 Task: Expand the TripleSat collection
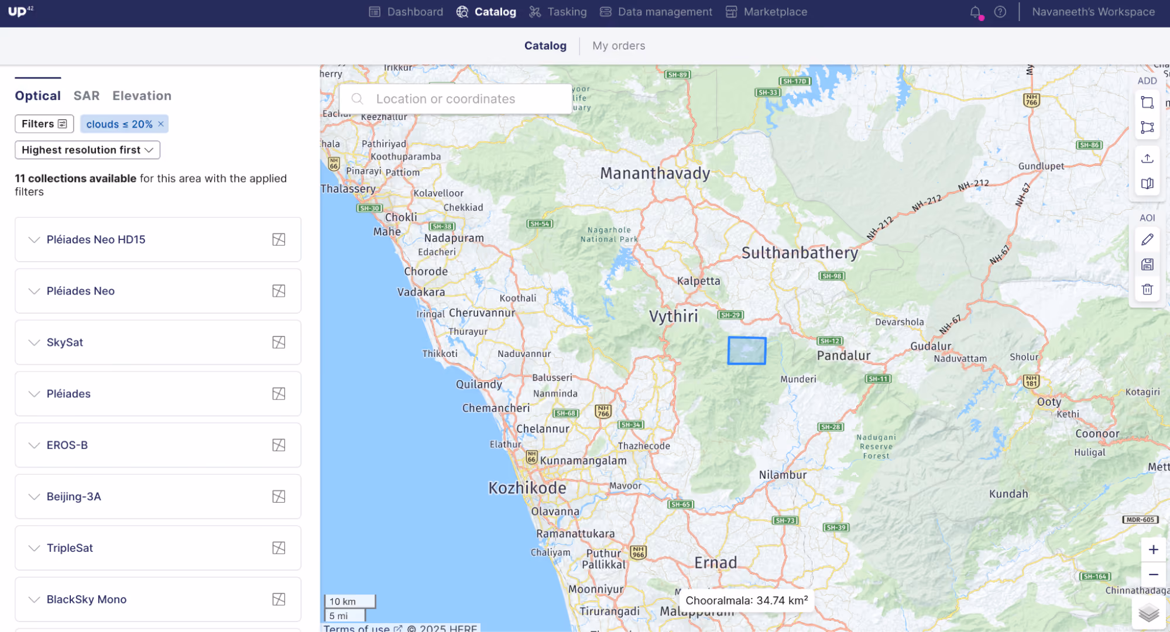(x=35, y=548)
